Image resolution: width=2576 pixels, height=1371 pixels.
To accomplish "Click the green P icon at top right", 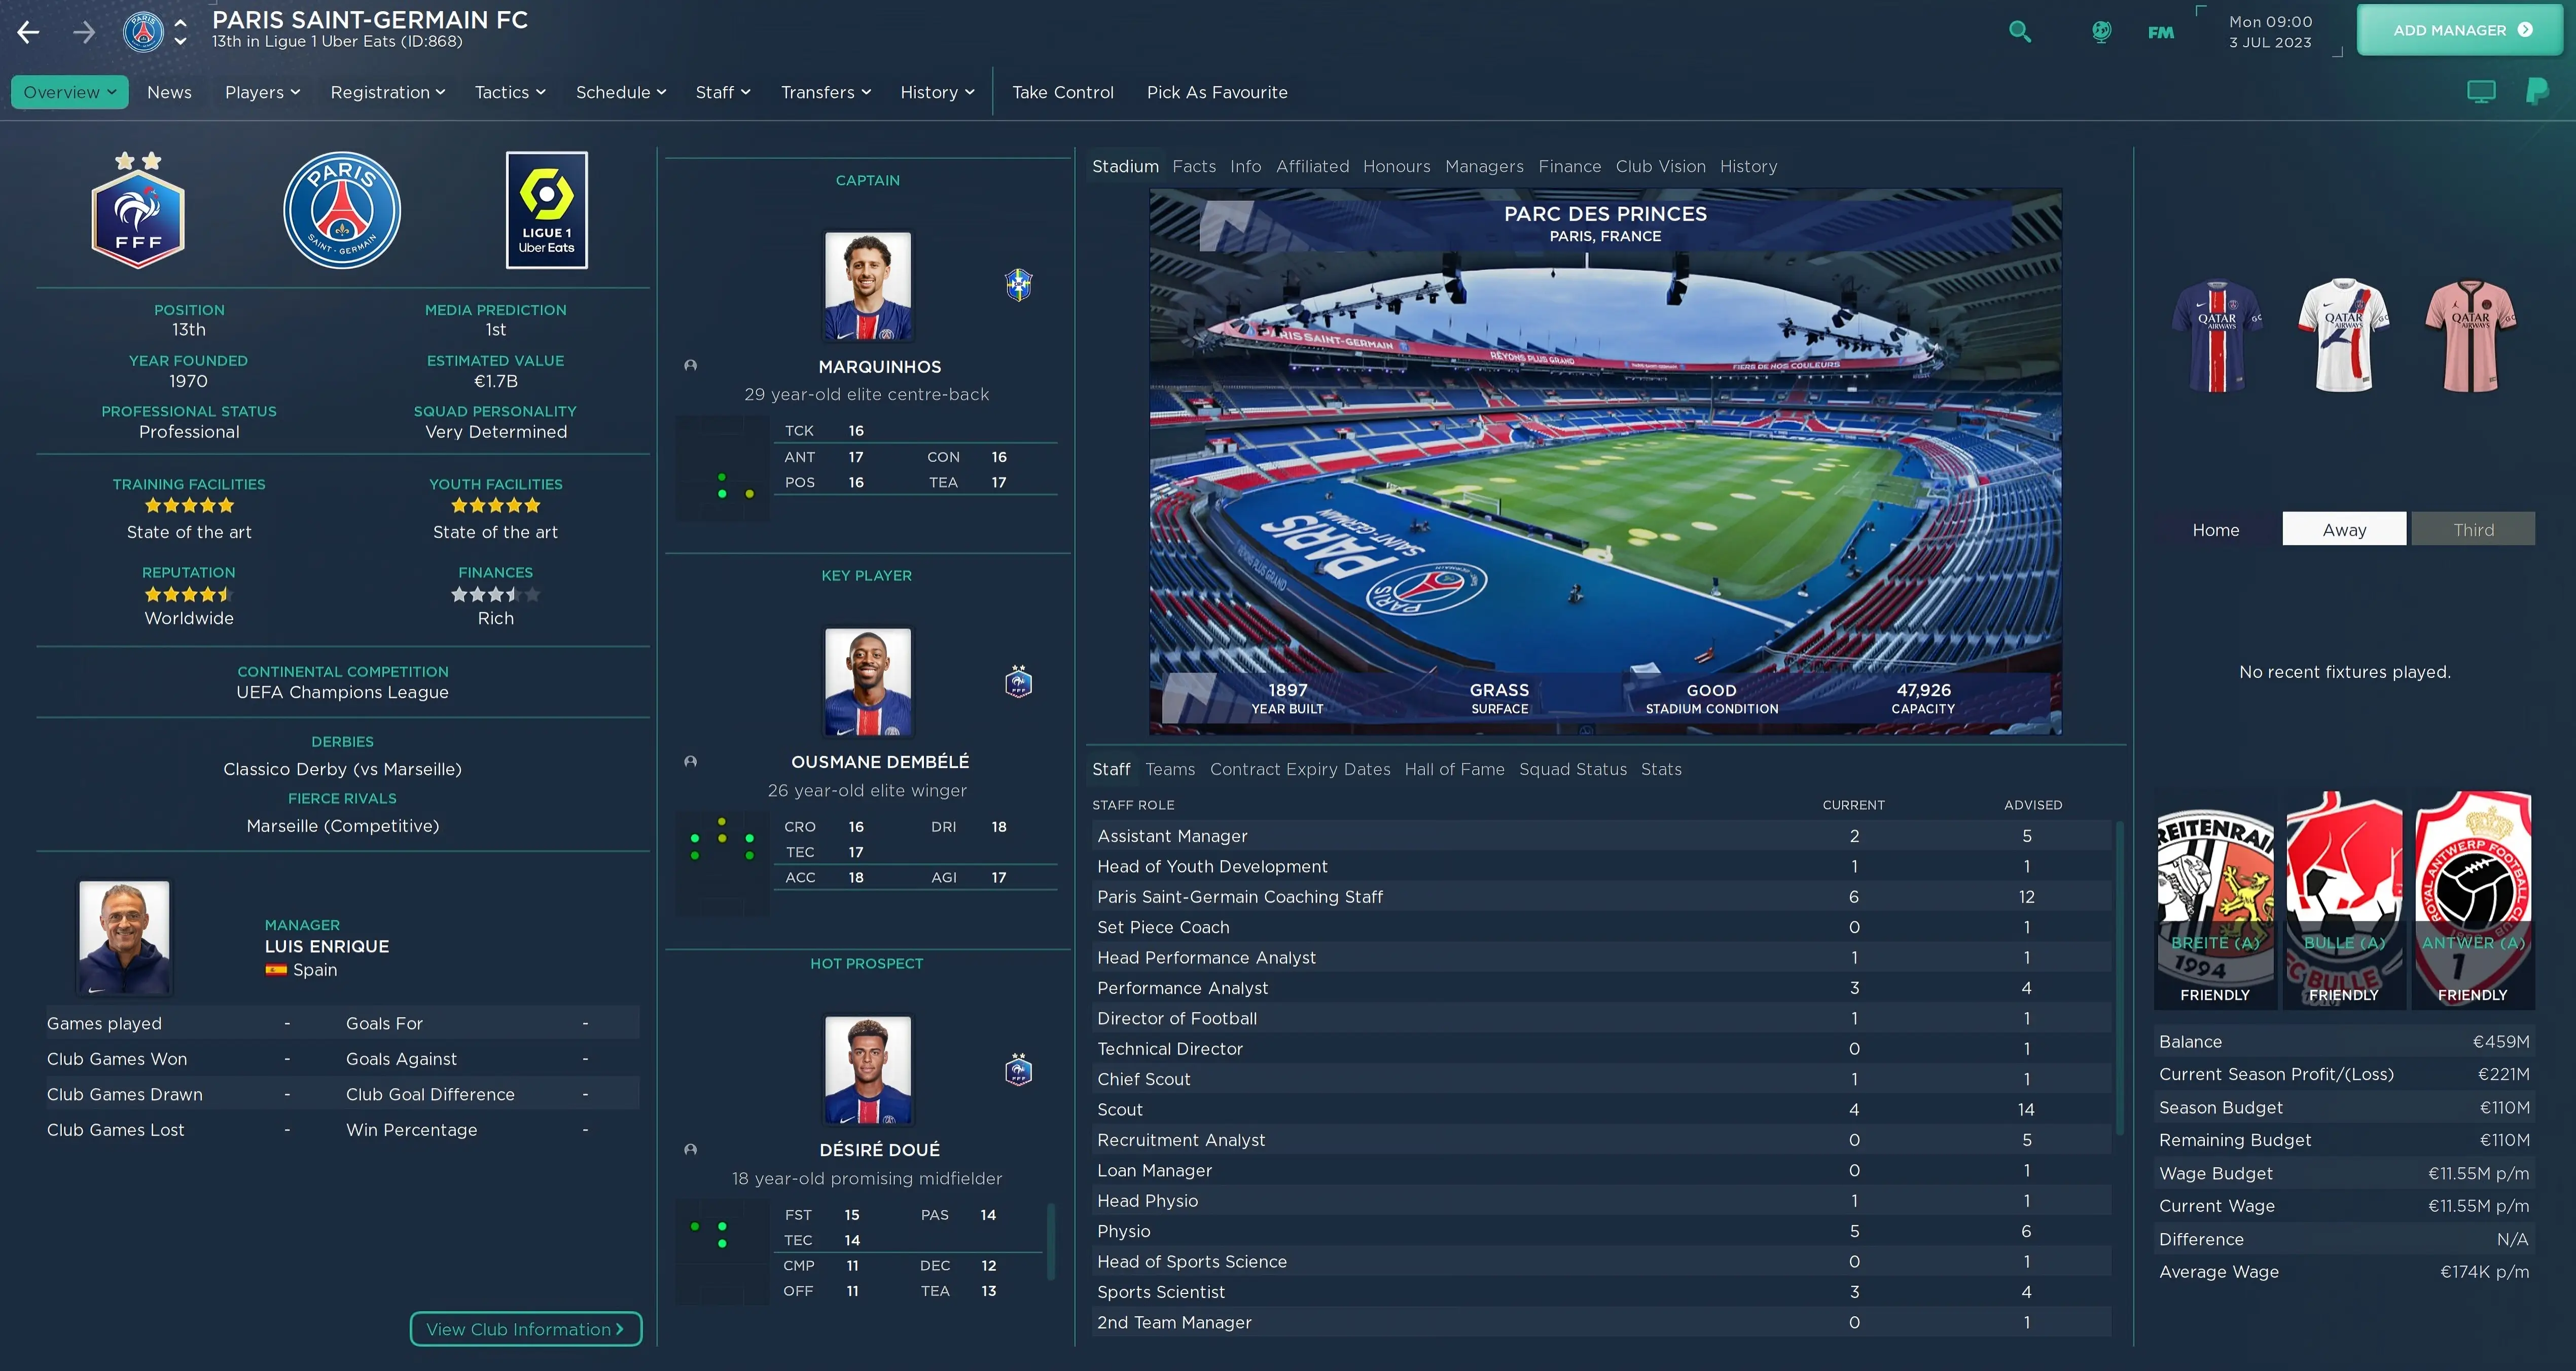I will click(2537, 92).
